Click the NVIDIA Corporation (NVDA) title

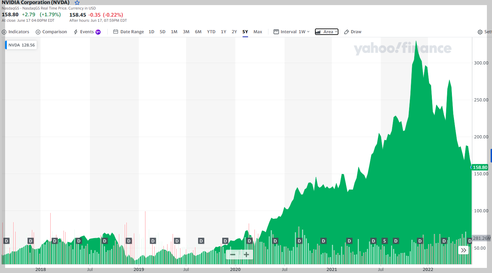coord(36,3)
